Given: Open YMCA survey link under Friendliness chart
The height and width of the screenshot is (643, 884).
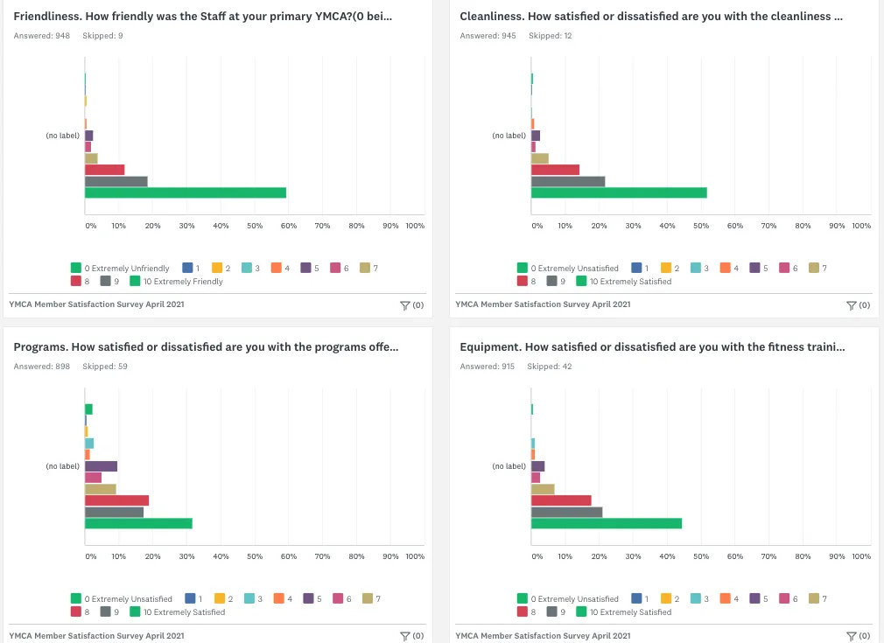Looking at the screenshot, I should [x=96, y=304].
